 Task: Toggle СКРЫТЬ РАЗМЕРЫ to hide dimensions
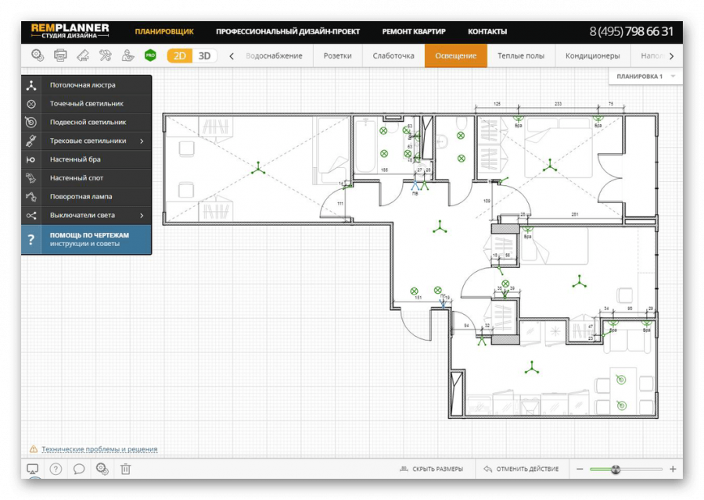click(431, 469)
